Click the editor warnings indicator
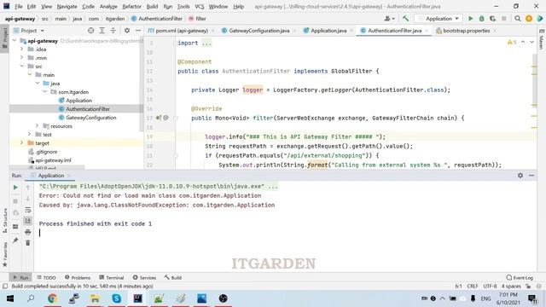 click(x=512, y=42)
